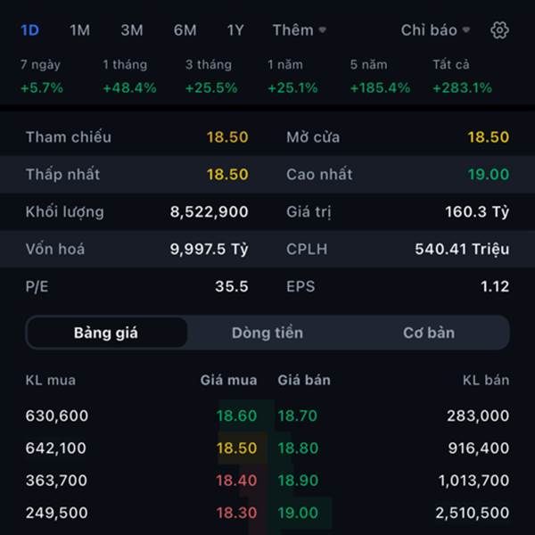The image size is (535, 535).
Task: Switch to the Dòng tiền tab
Action: (x=267, y=333)
